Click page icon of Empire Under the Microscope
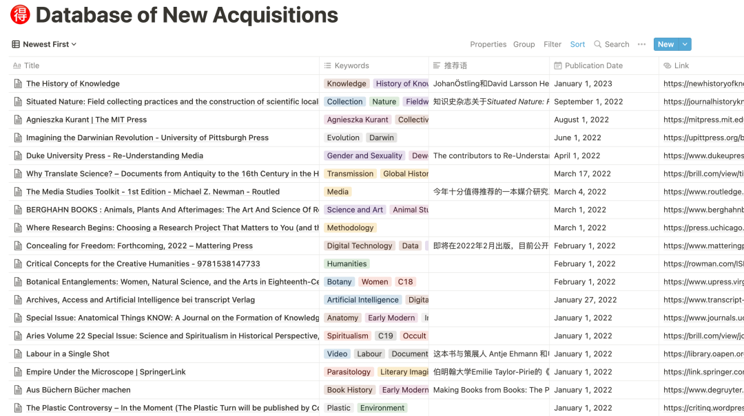The width and height of the screenshot is (744, 416). [18, 372]
